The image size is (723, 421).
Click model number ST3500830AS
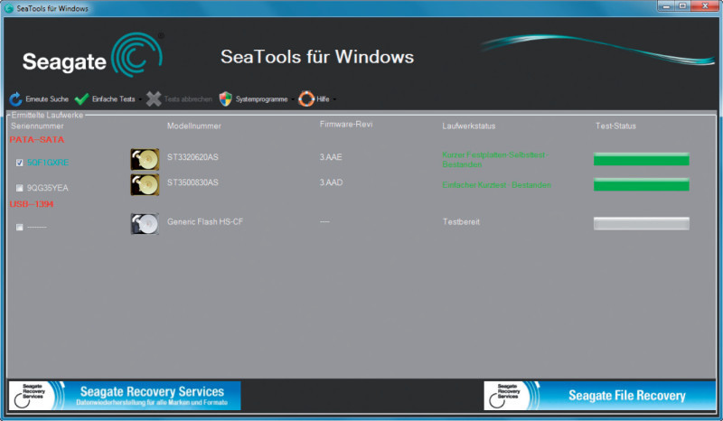tap(192, 182)
